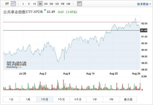This screenshot has height=105, width=153.
Task: Show the 最大值 full range
Action: (x=128, y=99)
